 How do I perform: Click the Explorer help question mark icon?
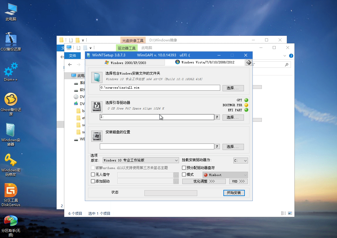(291, 56)
